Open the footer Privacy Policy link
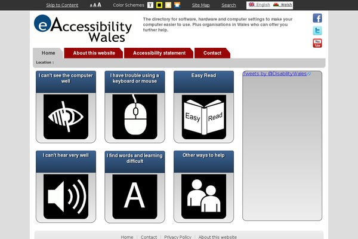The width and height of the screenshot is (358, 239). pyautogui.click(x=178, y=237)
